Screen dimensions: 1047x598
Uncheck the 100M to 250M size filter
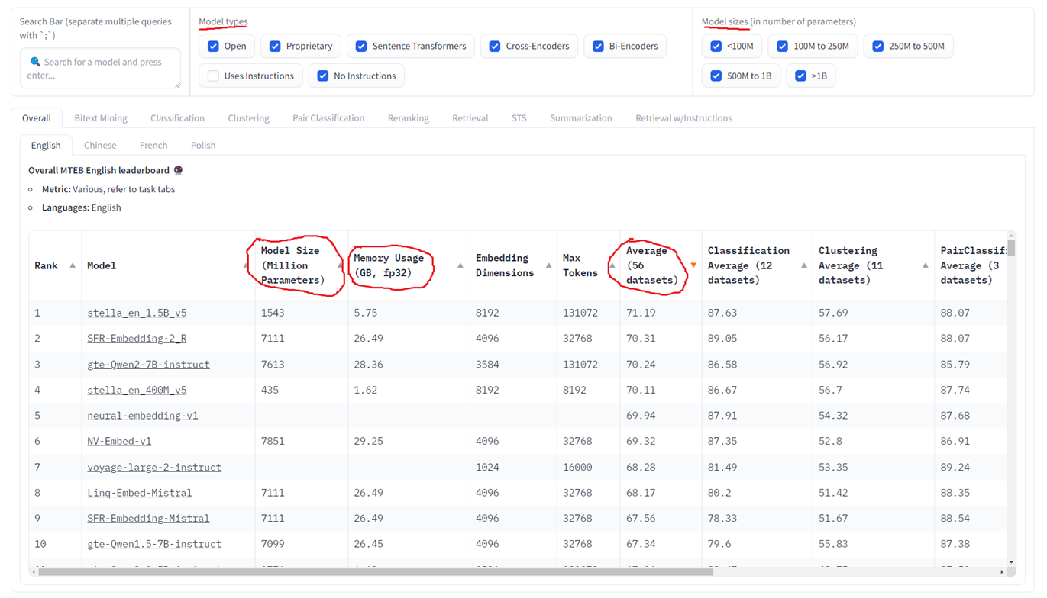(x=782, y=47)
